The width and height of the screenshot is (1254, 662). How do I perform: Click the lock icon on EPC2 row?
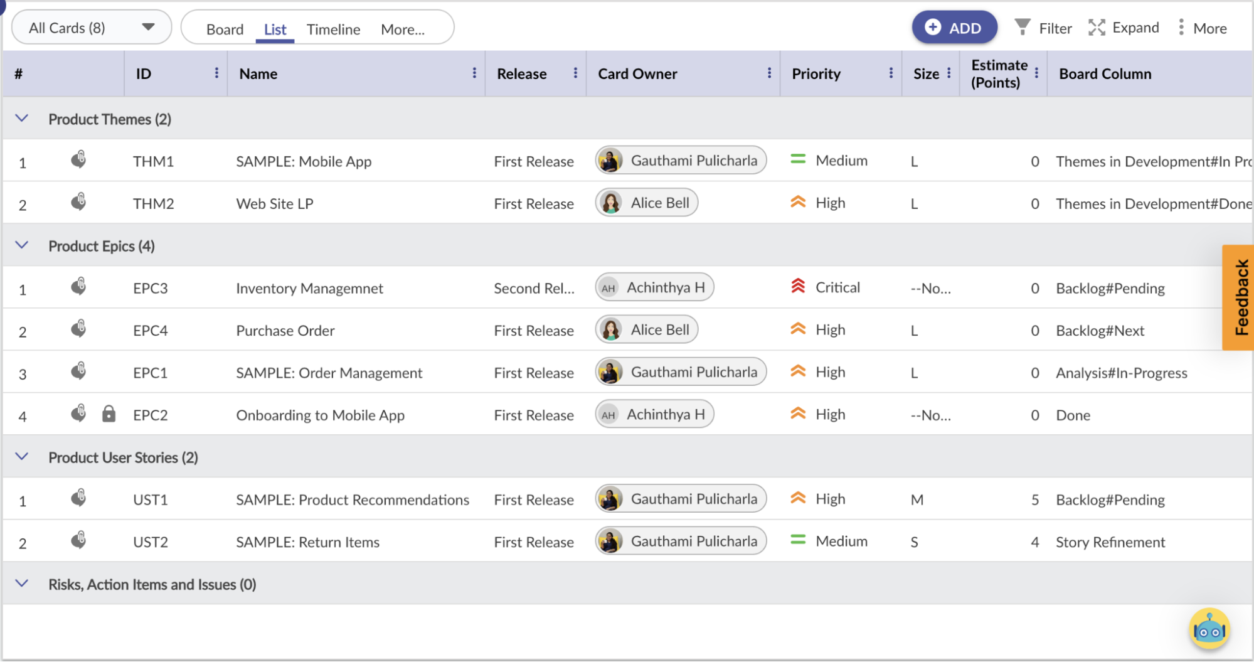[x=109, y=414]
